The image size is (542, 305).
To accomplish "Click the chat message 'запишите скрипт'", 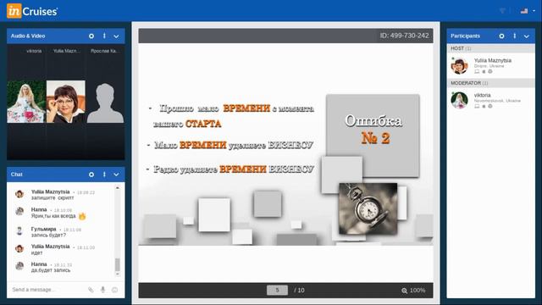I will coord(53,197).
